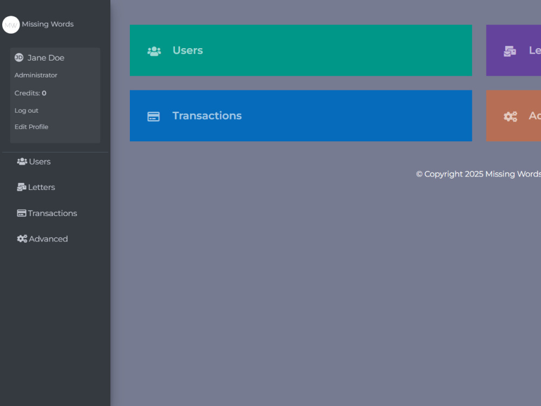
Task: Click the Letters envelope icon in sidebar
Action: click(22, 187)
